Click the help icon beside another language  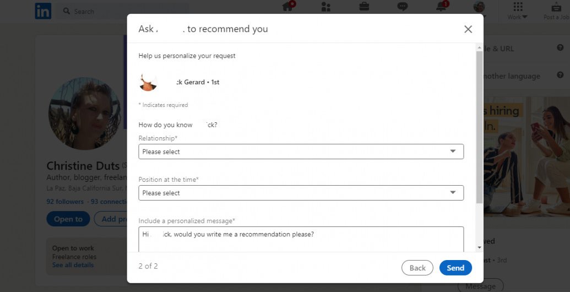pos(560,75)
